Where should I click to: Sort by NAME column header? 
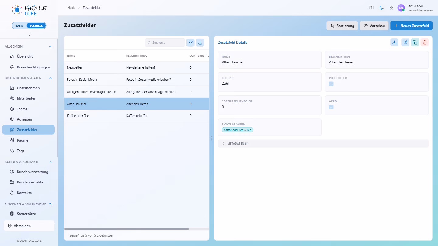pos(71,56)
